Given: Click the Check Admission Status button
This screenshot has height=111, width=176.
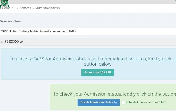Looking at the screenshot, I should click(x=99, y=102).
